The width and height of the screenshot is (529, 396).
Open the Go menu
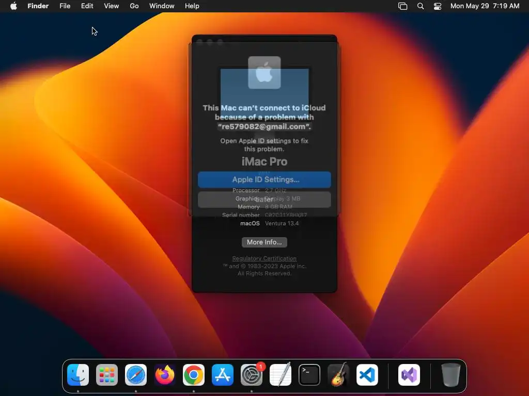click(x=134, y=6)
